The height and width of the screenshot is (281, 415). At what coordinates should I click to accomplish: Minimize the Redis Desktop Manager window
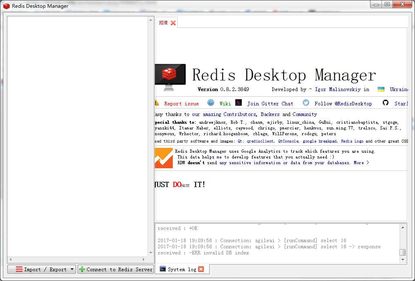376,4
